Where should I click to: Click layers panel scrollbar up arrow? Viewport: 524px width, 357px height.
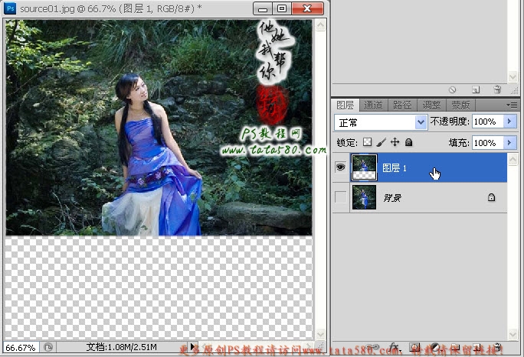513,159
